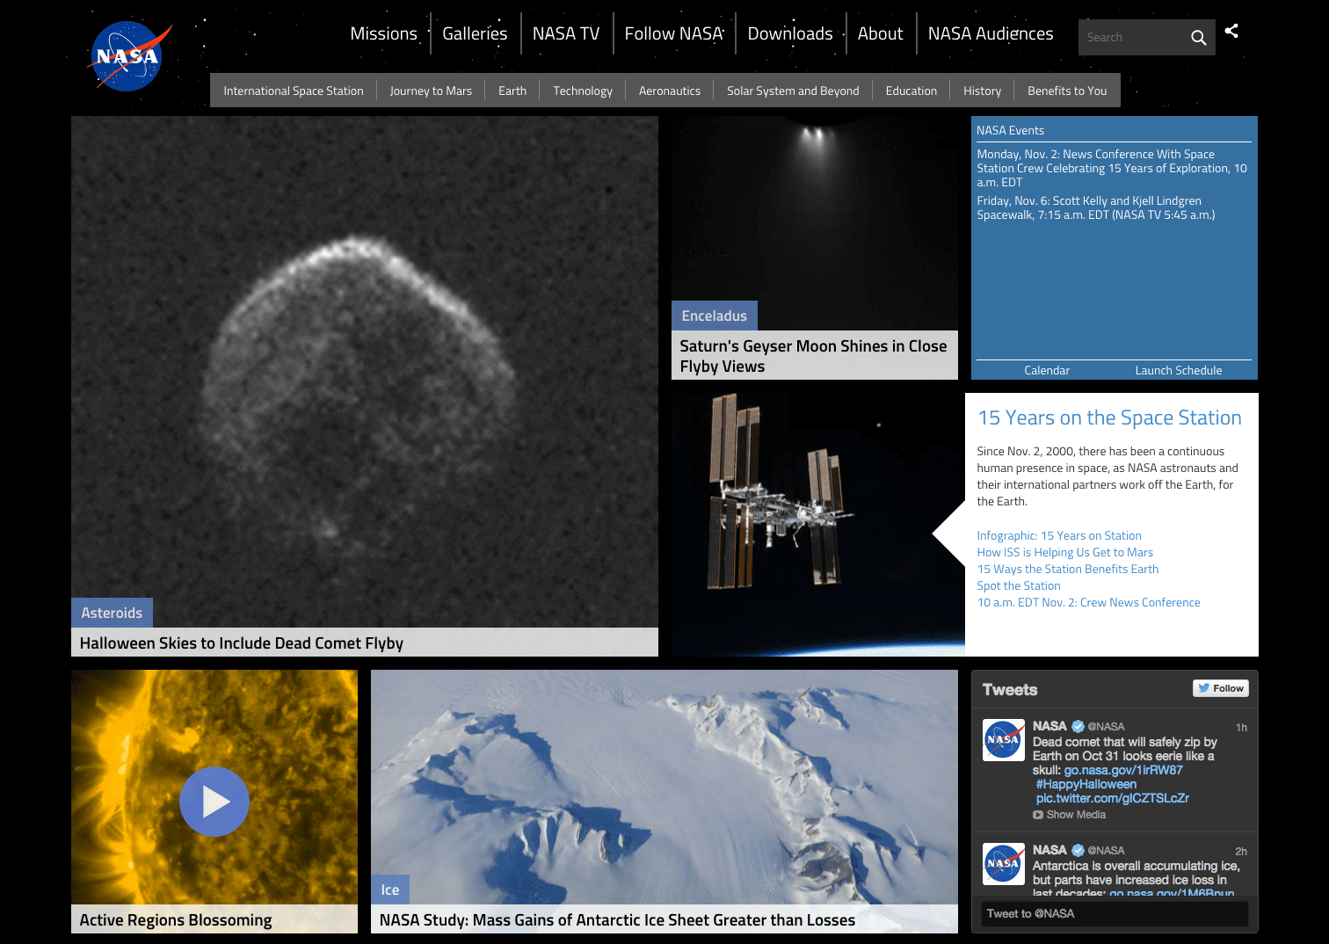Click the Ice category tag

(x=390, y=890)
